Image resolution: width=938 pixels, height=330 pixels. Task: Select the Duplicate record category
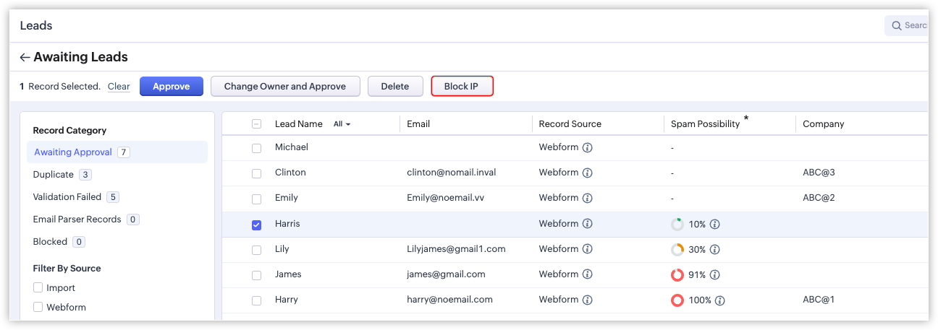(x=53, y=175)
